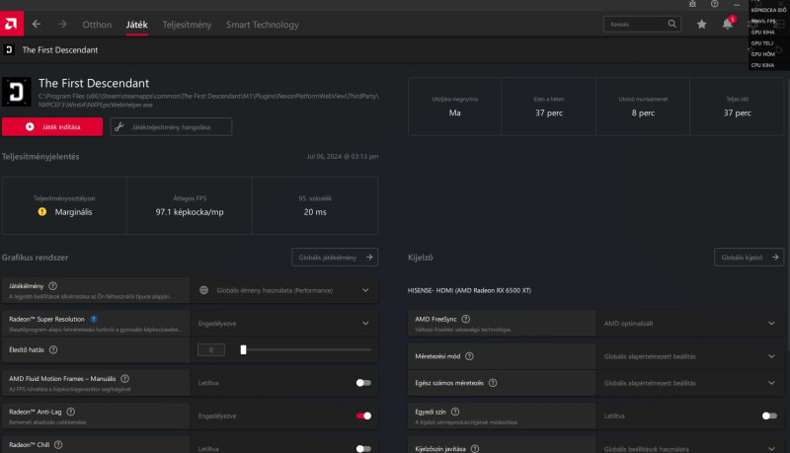The width and height of the screenshot is (790, 453).
Task: Switch to the Otthon tab
Action: (97, 25)
